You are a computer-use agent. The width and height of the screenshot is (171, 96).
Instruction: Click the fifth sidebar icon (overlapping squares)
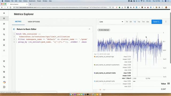tap(4, 34)
